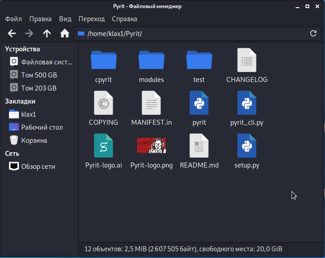Click the Pyrit-logo.png thumbnail

(x=151, y=145)
